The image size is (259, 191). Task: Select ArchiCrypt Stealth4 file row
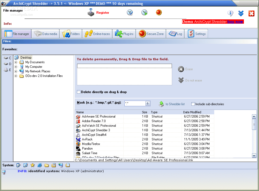click(x=145, y=135)
